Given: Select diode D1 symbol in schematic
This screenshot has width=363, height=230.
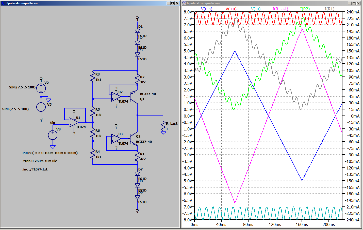Looking at the screenshot, I should click(137, 31).
